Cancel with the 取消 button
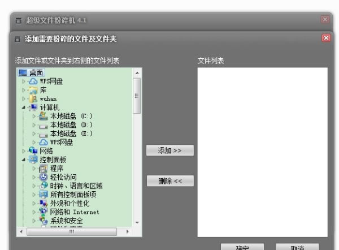Image resolution: width=339 pixels, height=250 pixels. pyautogui.click(x=297, y=247)
